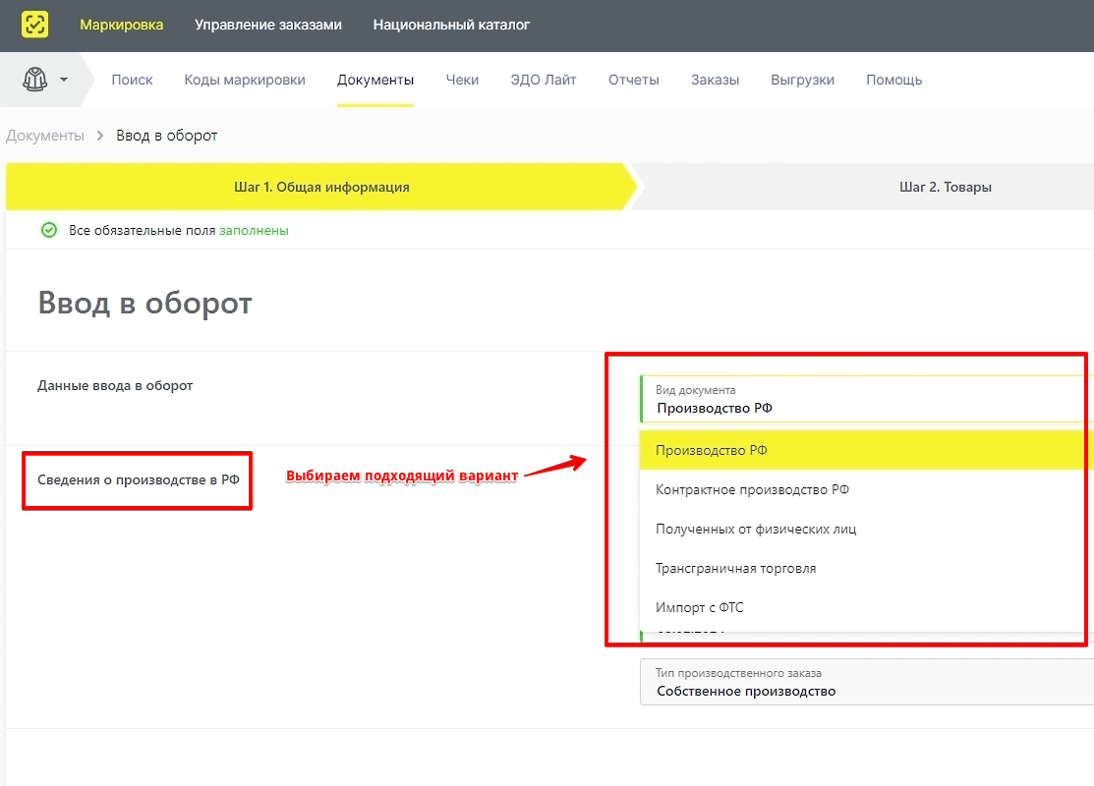Select Шаг 1. Общая информация step
Image resolution: width=1094 pixels, height=786 pixels.
click(321, 187)
